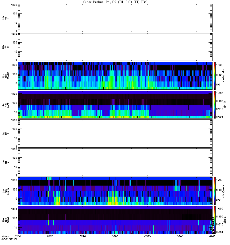Select the empty thc fff 2 panel
This screenshot has height=245, width=230.
pyautogui.click(x=115, y=162)
